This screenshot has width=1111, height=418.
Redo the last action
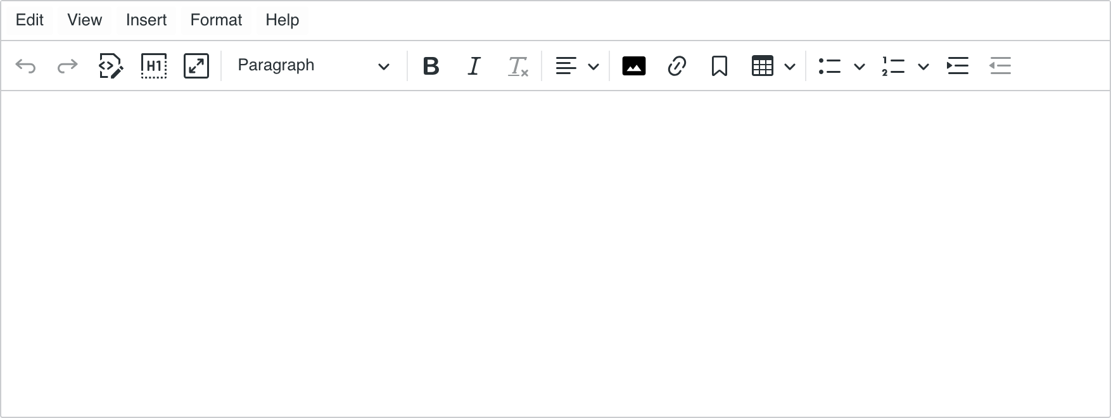coord(67,65)
